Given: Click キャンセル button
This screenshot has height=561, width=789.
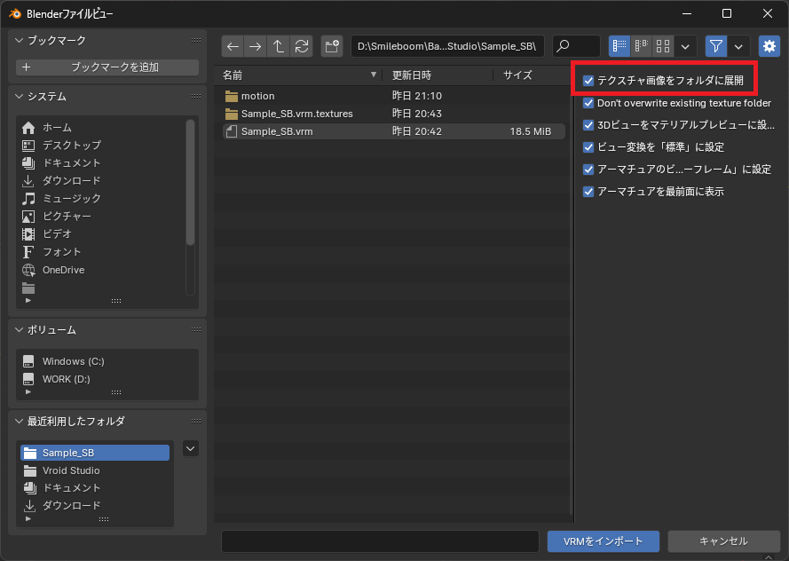Looking at the screenshot, I should [x=723, y=541].
